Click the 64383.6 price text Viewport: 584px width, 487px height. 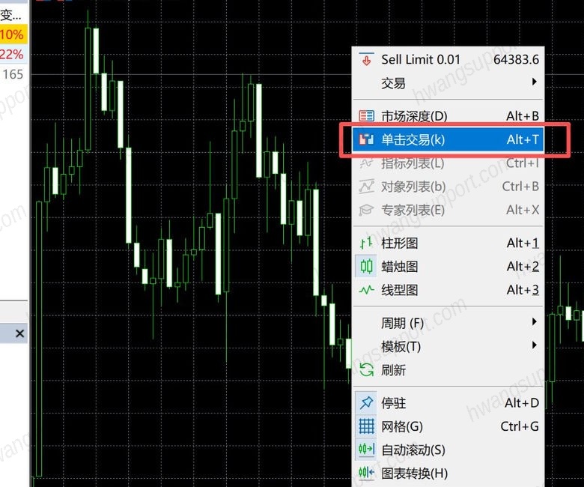coord(516,59)
